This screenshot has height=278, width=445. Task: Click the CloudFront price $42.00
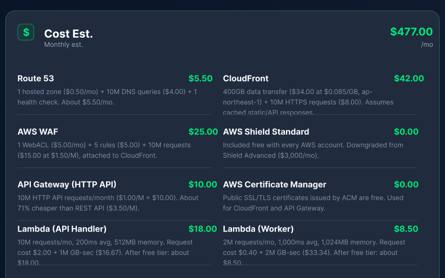tap(409, 78)
